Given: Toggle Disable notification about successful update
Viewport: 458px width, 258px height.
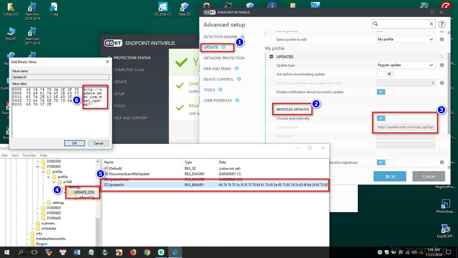Looking at the screenshot, I should point(385,92).
